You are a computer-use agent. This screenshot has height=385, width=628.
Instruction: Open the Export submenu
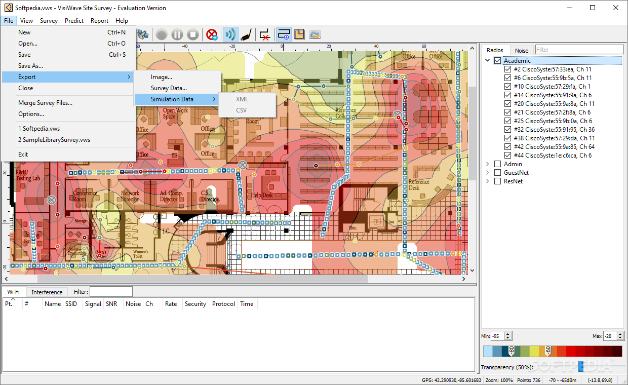[x=68, y=77]
